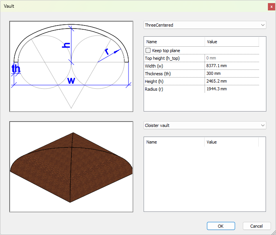Screen dimensions: 276x235
Task: Click the Name column header in lower table
Action: [x=174, y=142]
